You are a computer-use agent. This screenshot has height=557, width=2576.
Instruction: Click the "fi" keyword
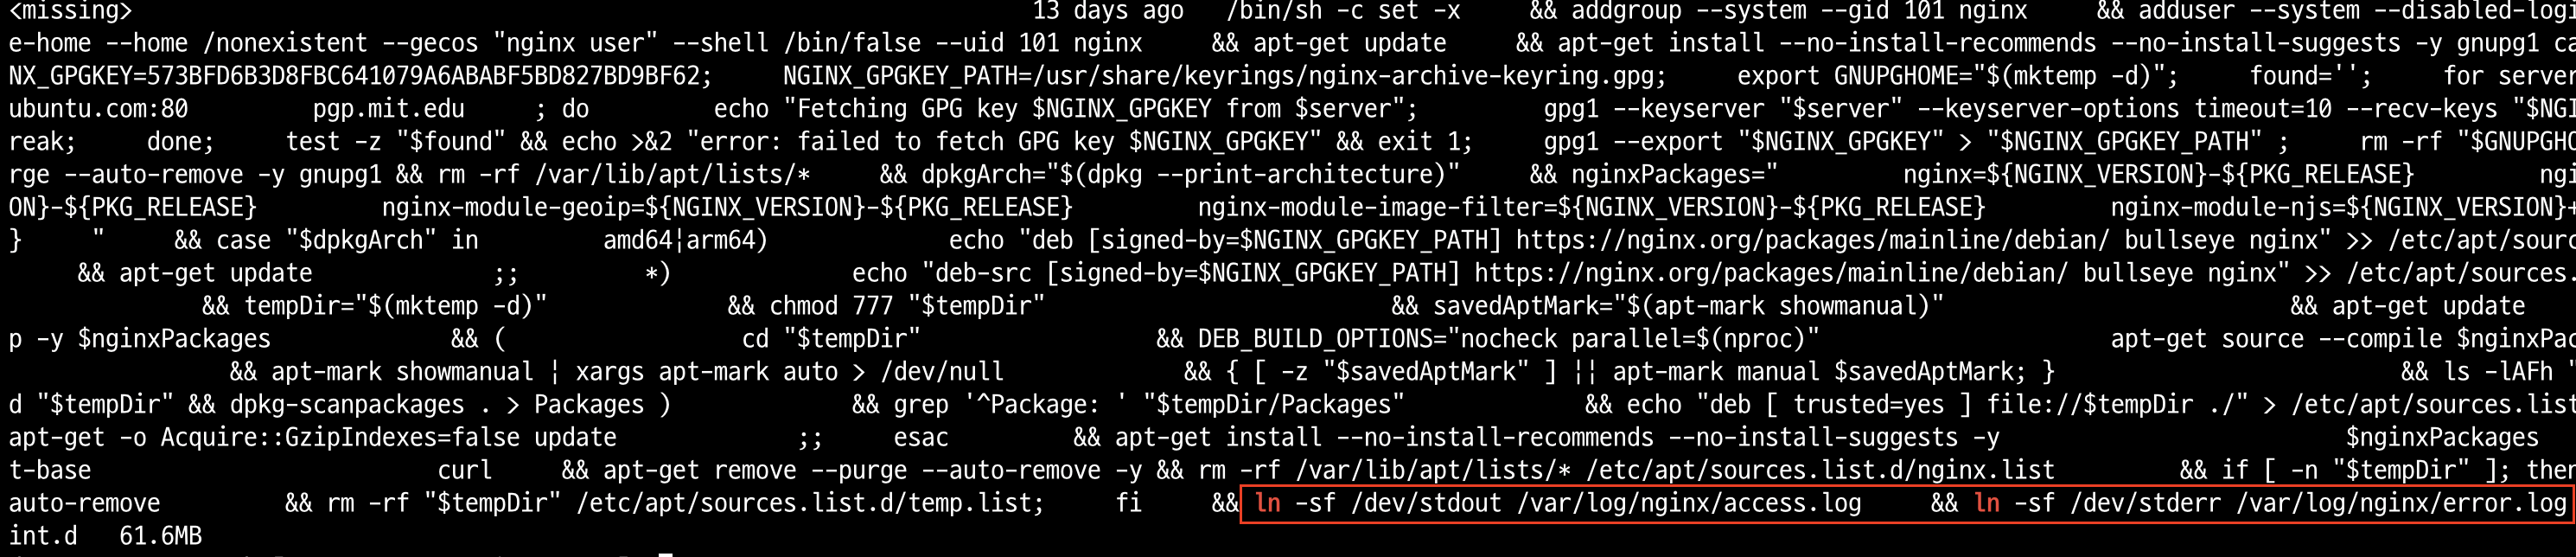point(1128,503)
